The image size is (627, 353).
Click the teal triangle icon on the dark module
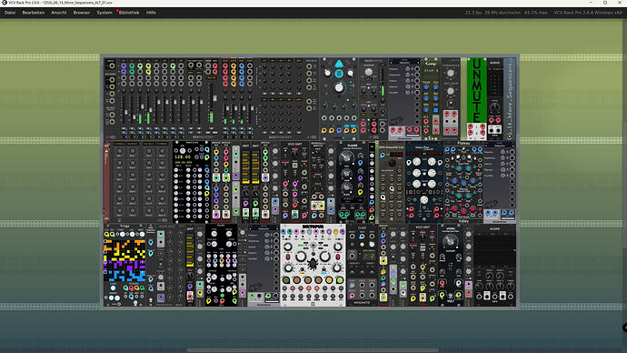[339, 64]
